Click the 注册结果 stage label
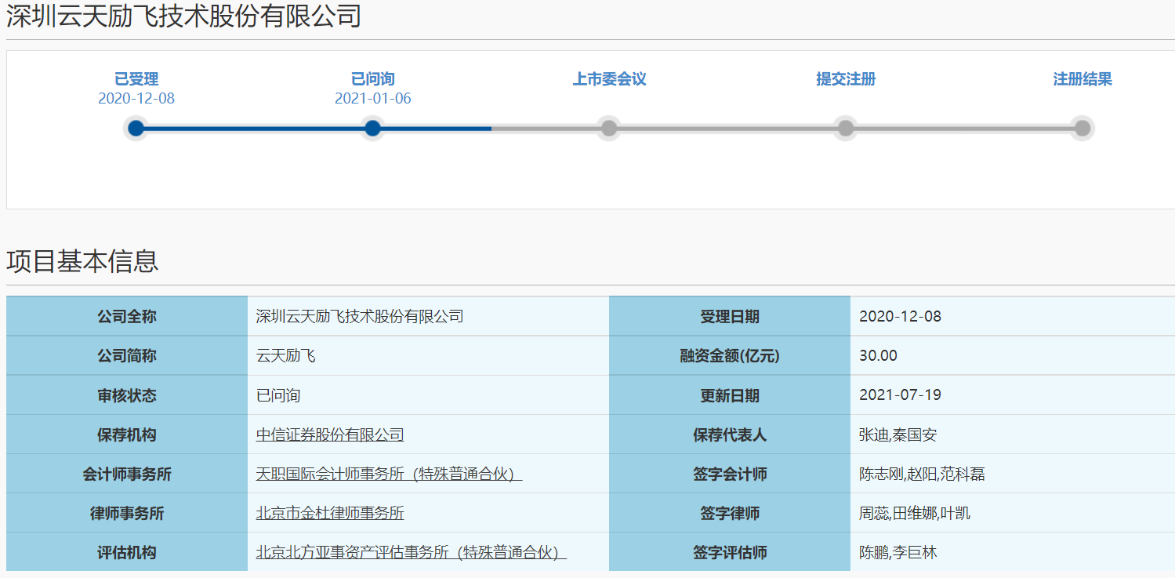1175x578 pixels. pyautogui.click(x=1083, y=79)
